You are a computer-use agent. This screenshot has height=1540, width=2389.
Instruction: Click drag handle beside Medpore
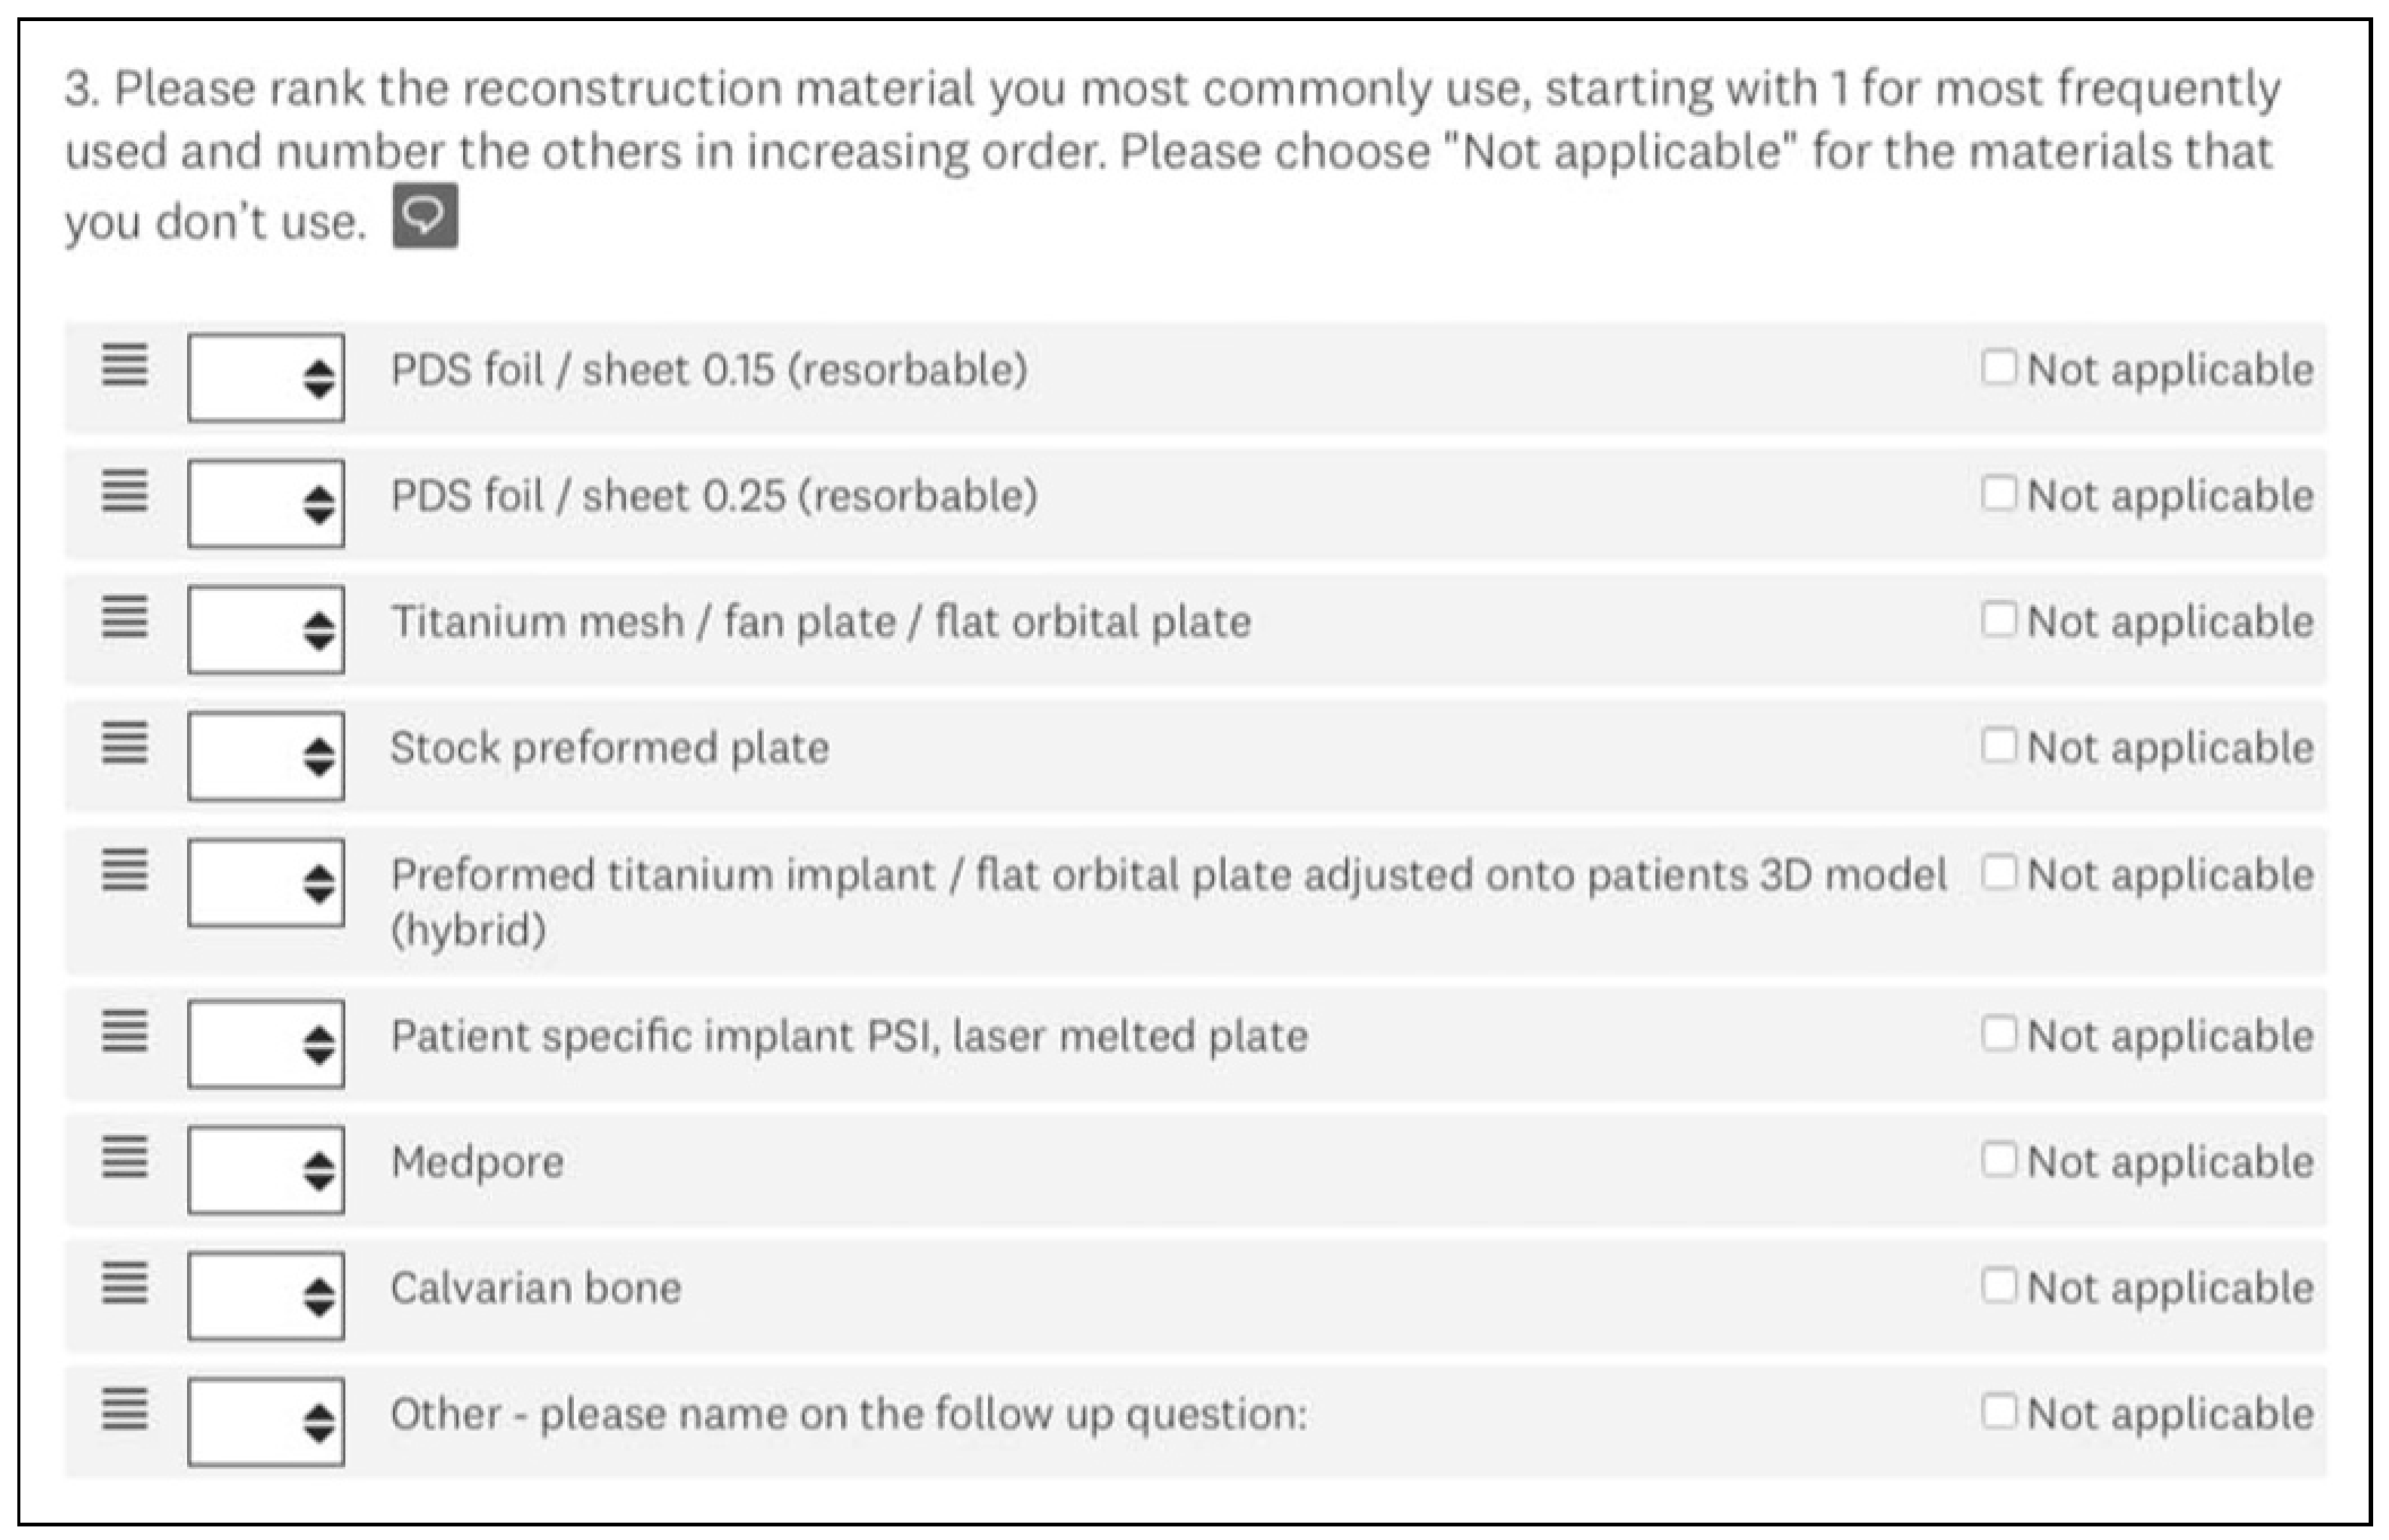pyautogui.click(x=125, y=1157)
